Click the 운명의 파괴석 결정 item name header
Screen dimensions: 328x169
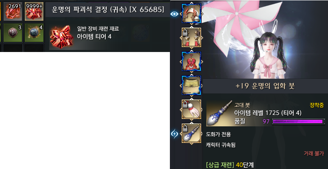pyautogui.click(x=108, y=10)
